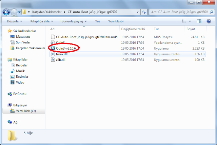Click the Forward navigation arrow button
217x145 pixels.
tap(14, 12)
